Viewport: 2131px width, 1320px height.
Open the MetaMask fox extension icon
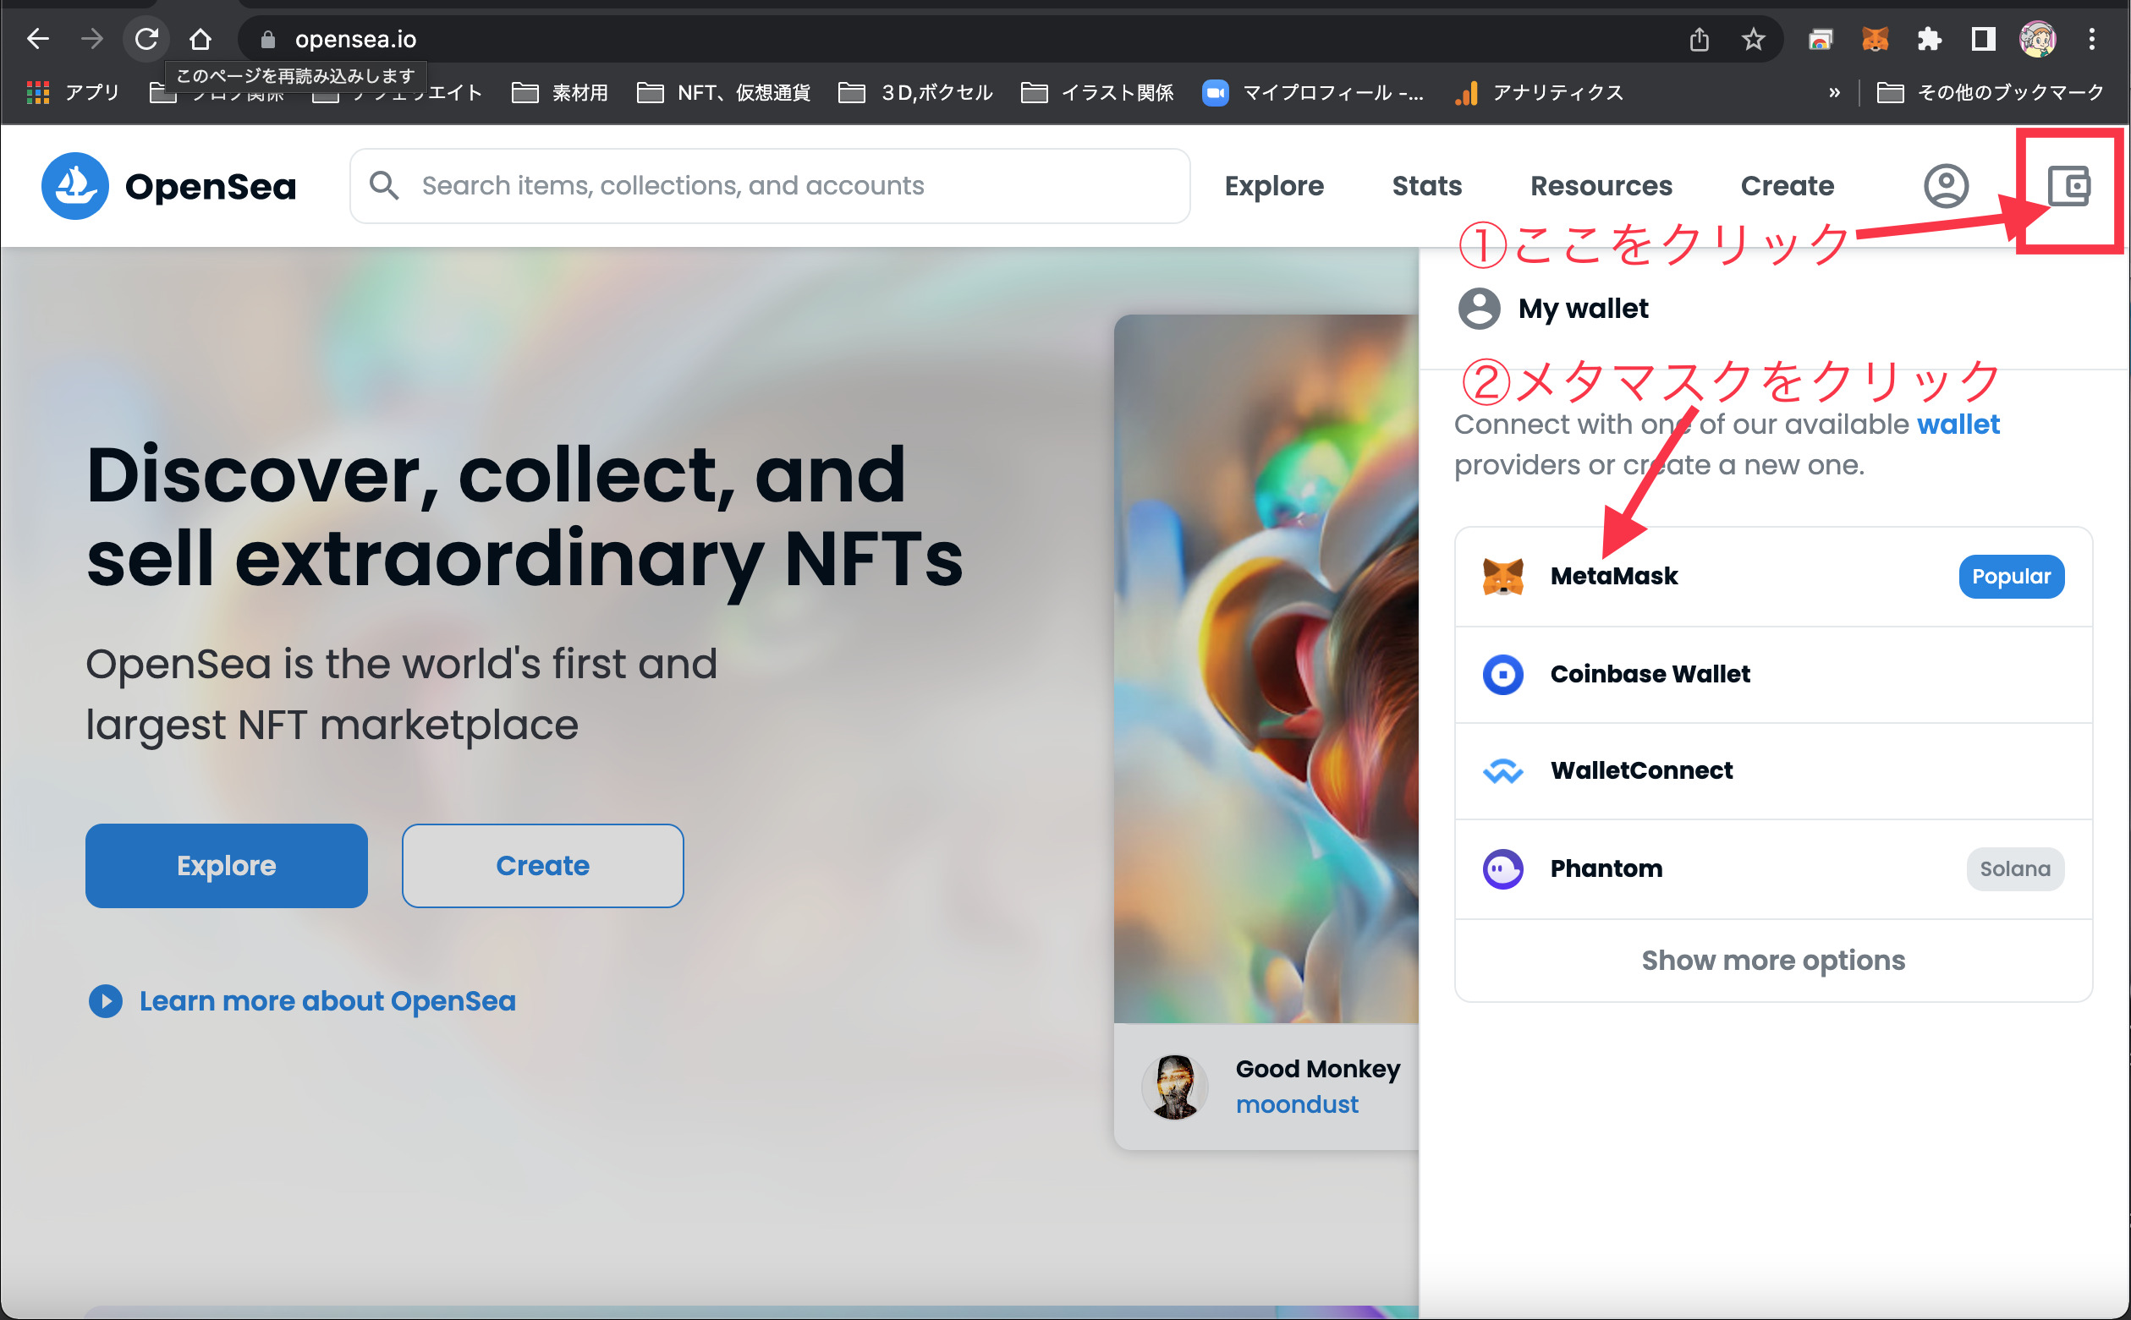(1874, 39)
